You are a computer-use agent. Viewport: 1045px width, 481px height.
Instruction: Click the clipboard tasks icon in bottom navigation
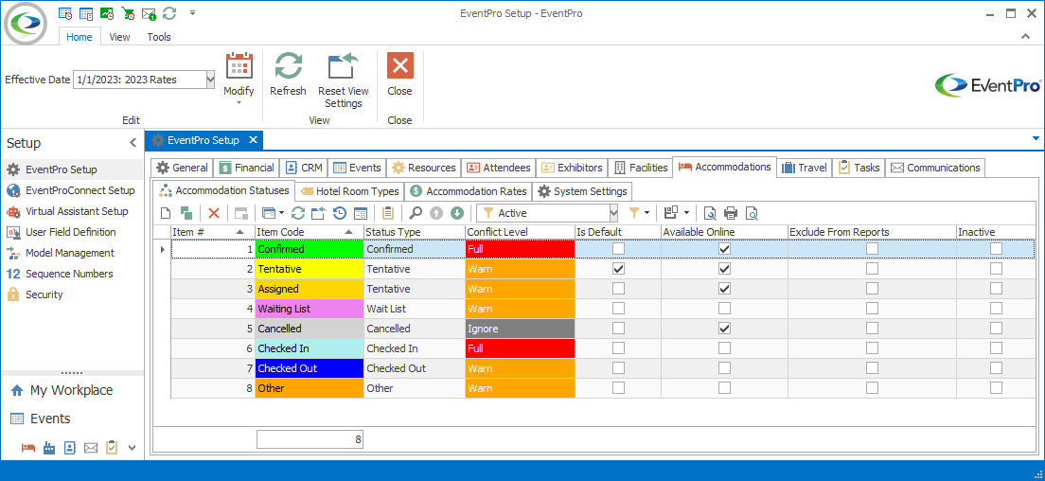(x=112, y=447)
